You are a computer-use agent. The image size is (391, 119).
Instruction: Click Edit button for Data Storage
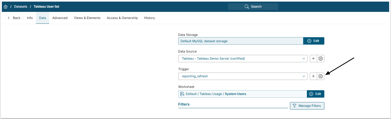pyautogui.click(x=313, y=41)
